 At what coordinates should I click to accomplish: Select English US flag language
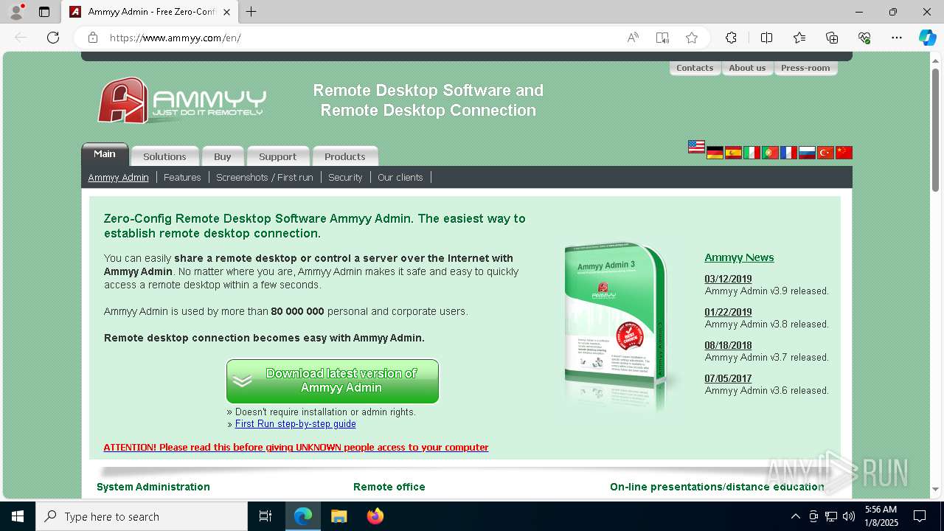[x=696, y=147]
